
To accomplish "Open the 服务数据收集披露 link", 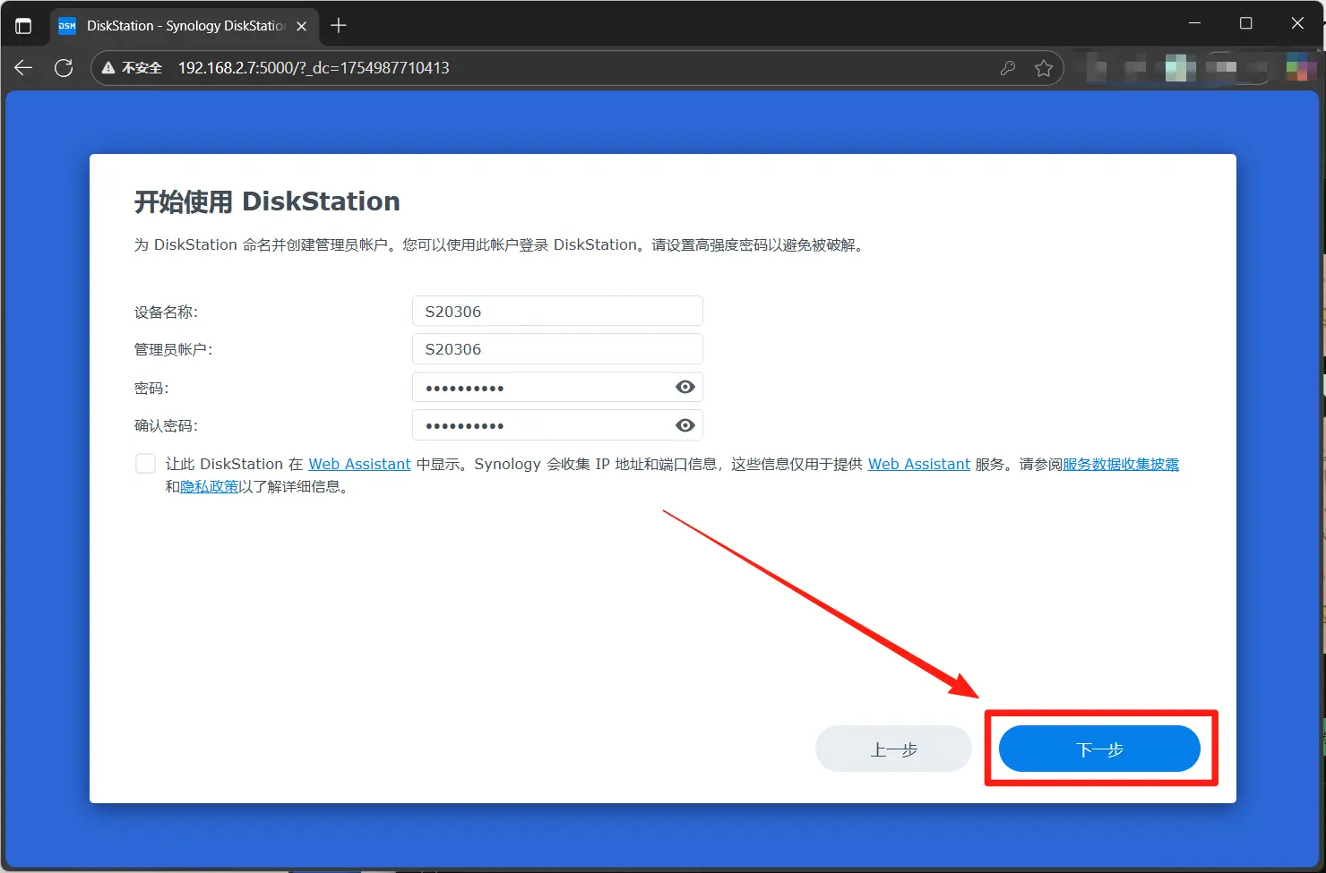I will click(1120, 464).
